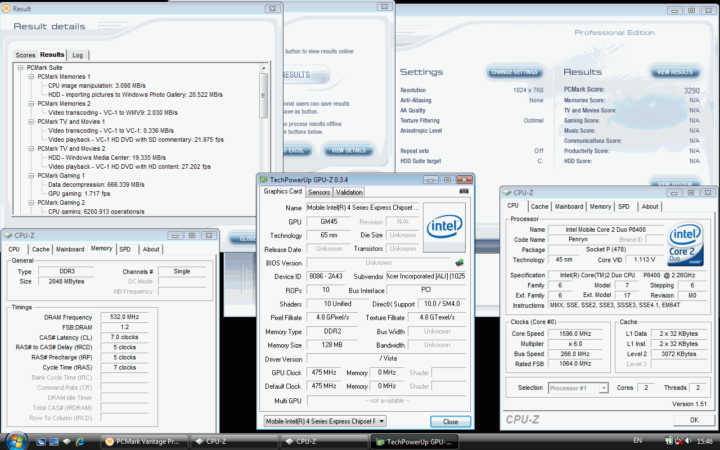Click the system clock showing 15:46
This screenshot has height=450, width=720.
point(705,442)
